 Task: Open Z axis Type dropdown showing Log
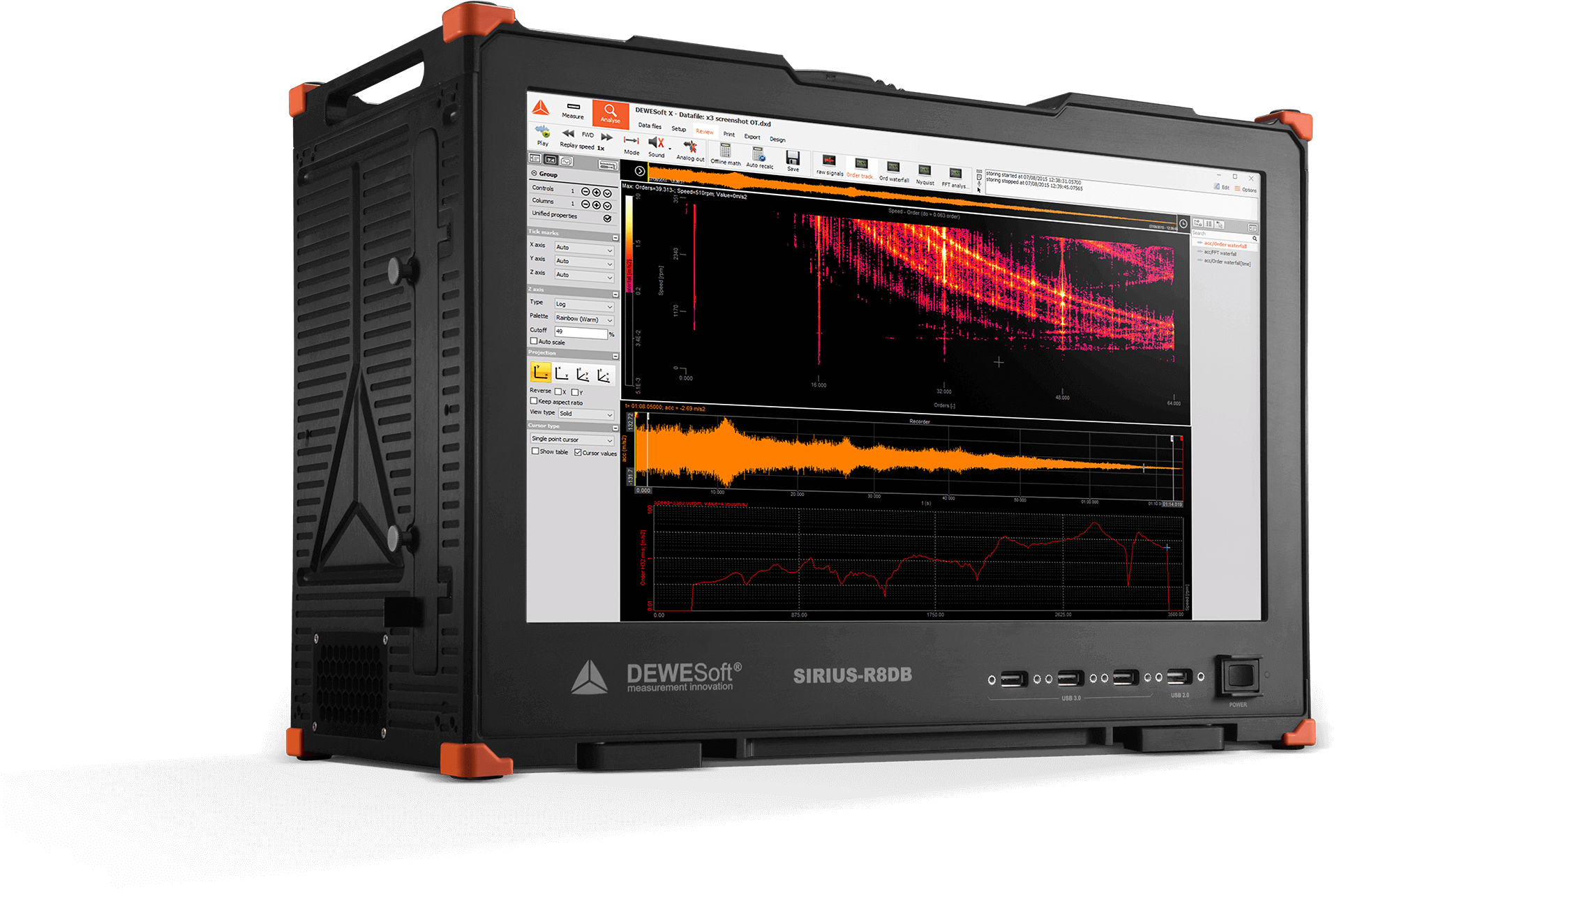pyautogui.click(x=584, y=305)
